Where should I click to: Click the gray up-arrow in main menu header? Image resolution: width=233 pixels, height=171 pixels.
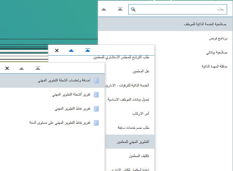[x=104, y=9]
